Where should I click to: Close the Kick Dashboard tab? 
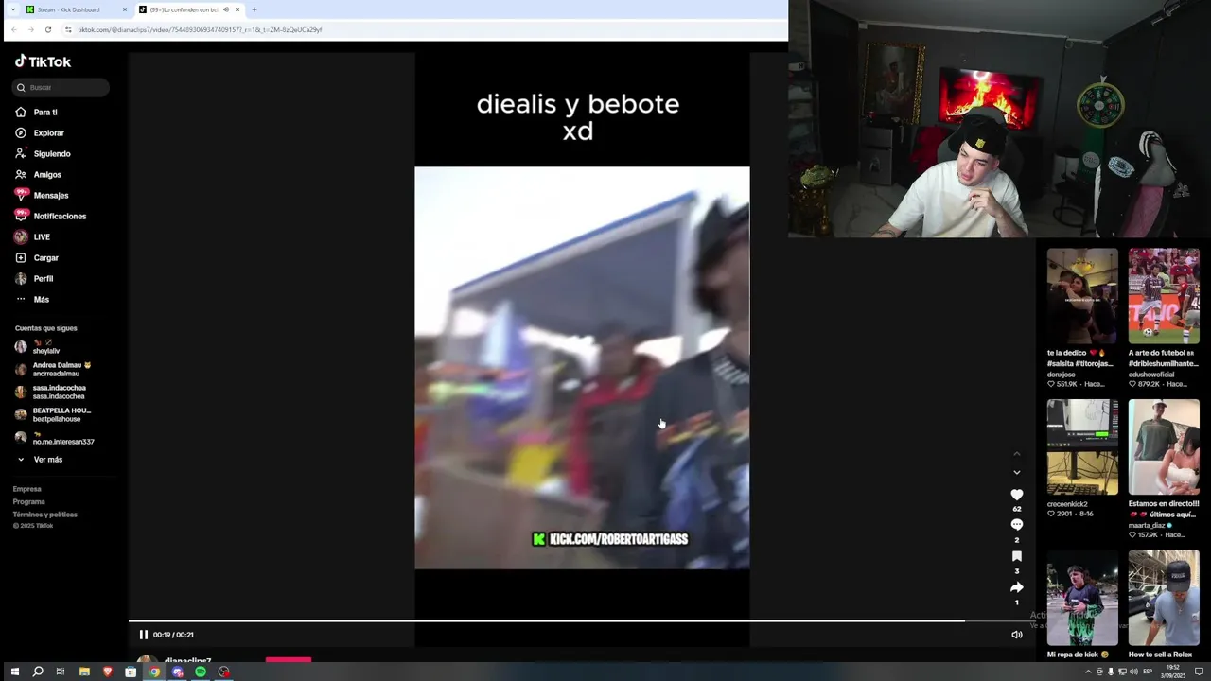(125, 9)
